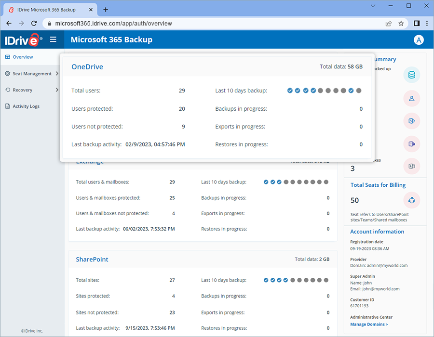
Task: Click the Activity Logs document icon
Action: (x=7, y=106)
